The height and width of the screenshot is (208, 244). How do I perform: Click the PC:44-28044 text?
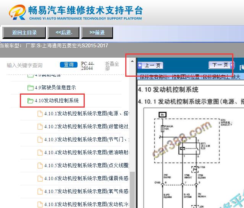(87, 66)
